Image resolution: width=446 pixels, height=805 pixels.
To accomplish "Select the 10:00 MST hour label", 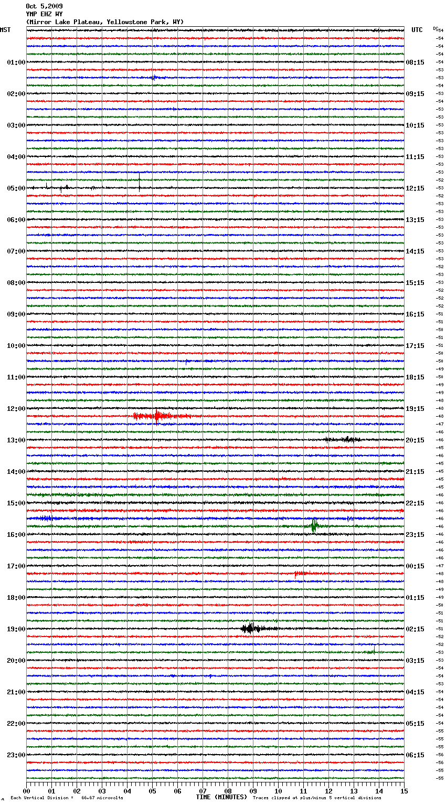I will click(x=16, y=346).
